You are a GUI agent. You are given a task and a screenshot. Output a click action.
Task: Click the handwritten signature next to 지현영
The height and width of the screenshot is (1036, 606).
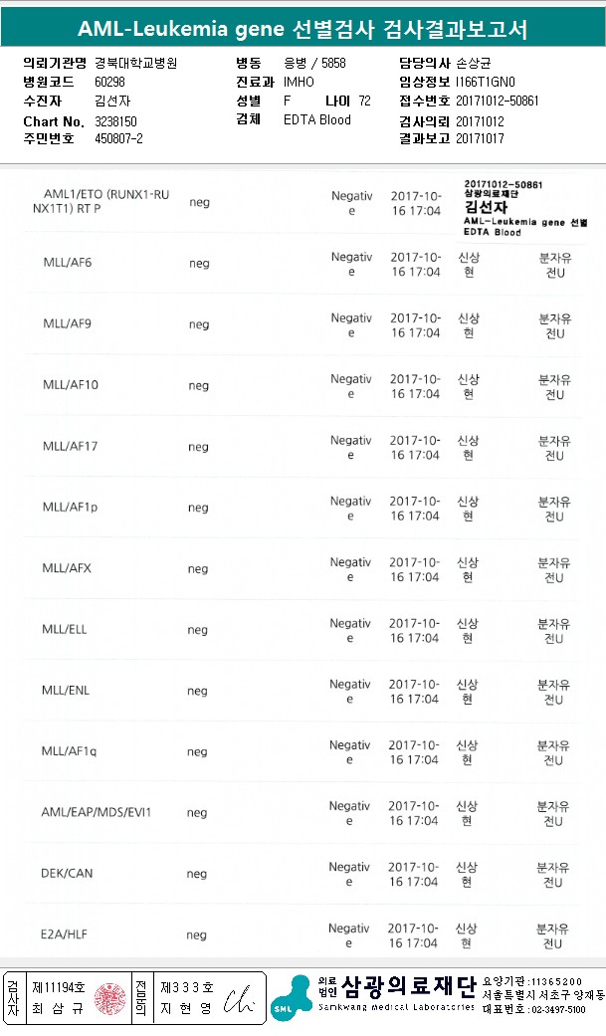[x=239, y=999]
